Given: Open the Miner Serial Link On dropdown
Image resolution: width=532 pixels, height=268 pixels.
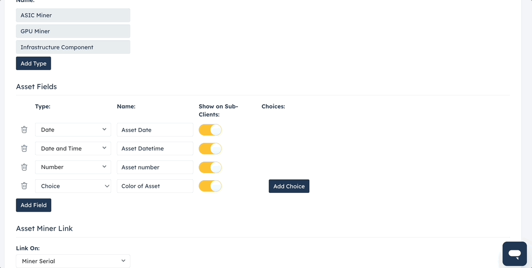Looking at the screenshot, I should point(73,261).
